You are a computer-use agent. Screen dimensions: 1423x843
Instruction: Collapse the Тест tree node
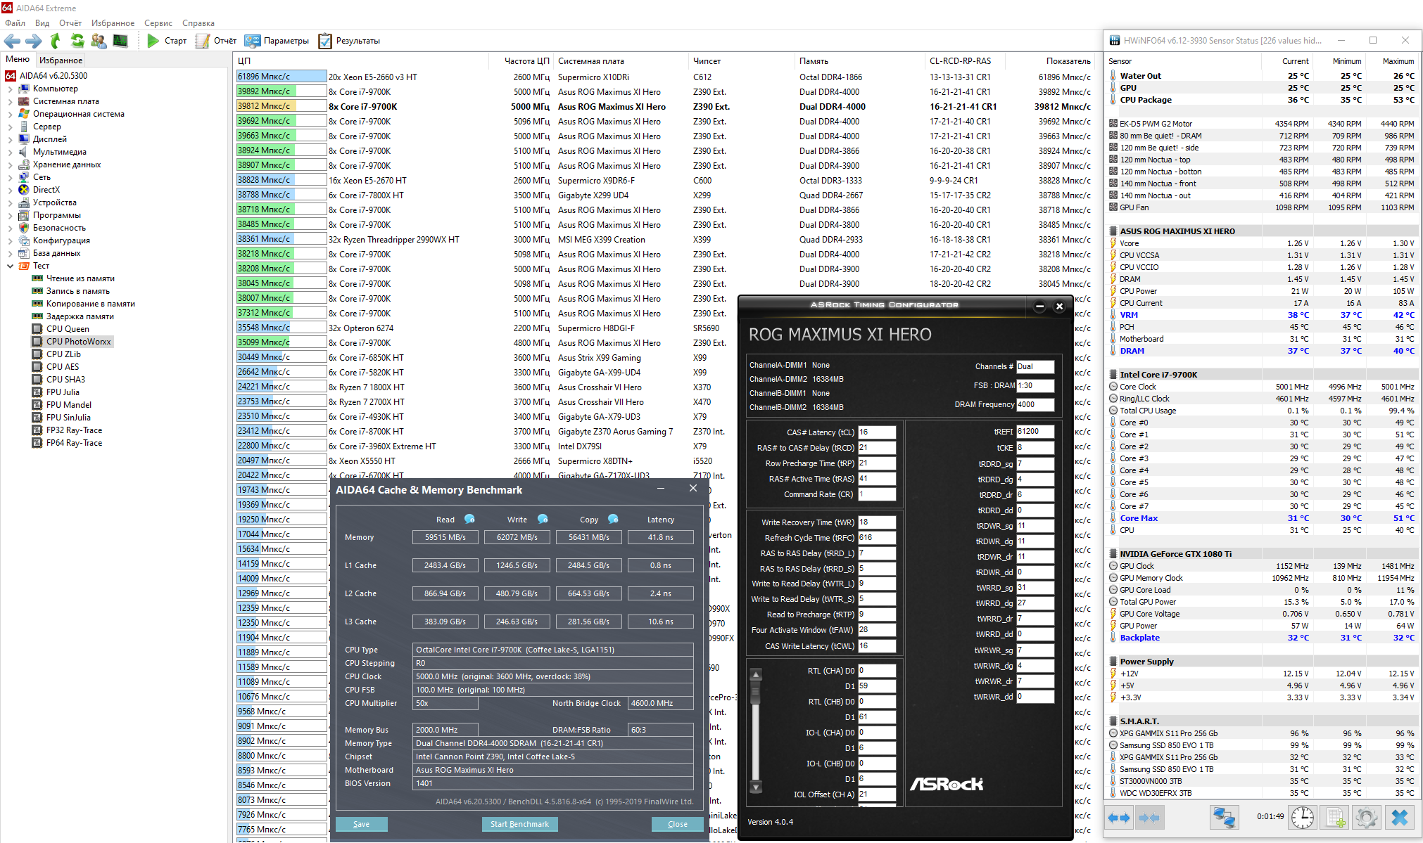10,266
